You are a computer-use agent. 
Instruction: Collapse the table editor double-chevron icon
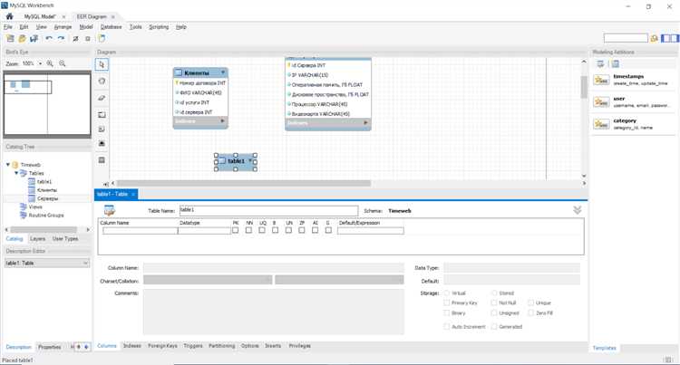578,209
